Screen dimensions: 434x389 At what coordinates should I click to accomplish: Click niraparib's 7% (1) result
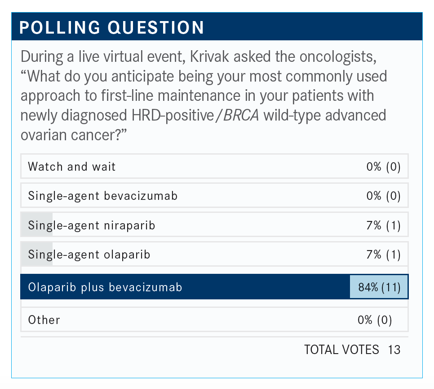pyautogui.click(x=383, y=225)
